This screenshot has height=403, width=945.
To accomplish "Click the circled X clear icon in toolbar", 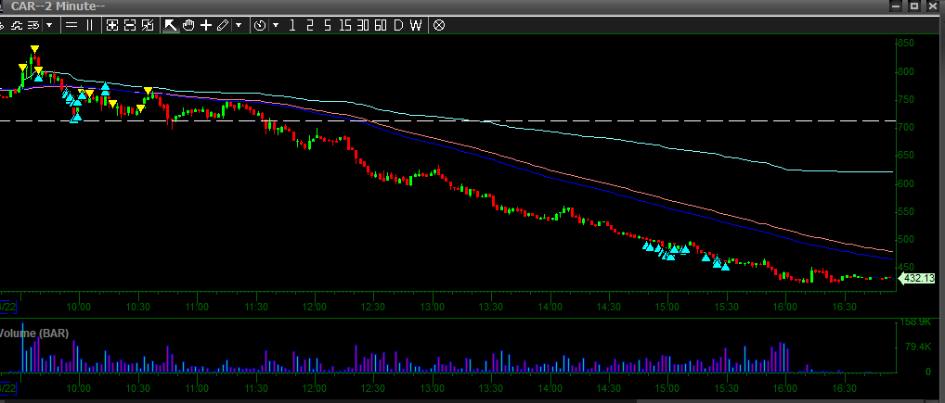I will [439, 25].
